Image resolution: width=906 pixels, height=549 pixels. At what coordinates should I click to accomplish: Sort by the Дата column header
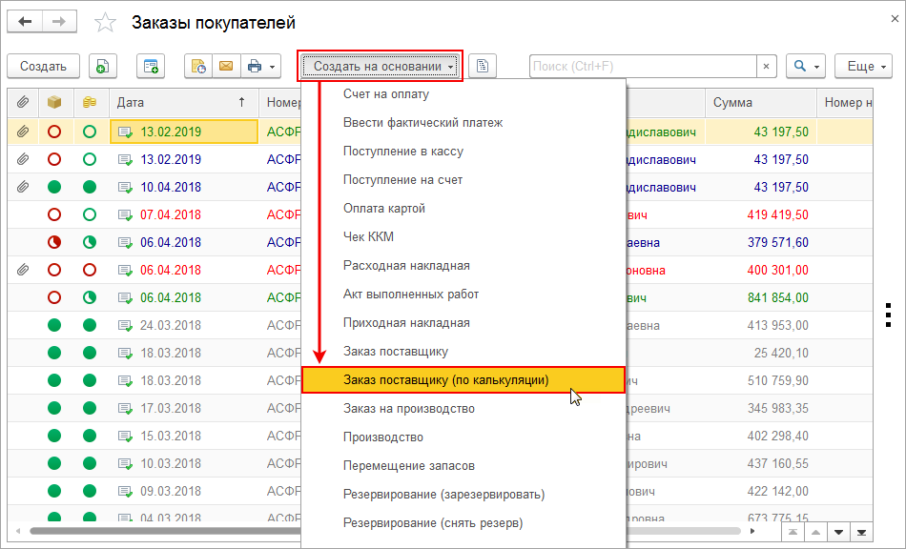[184, 102]
